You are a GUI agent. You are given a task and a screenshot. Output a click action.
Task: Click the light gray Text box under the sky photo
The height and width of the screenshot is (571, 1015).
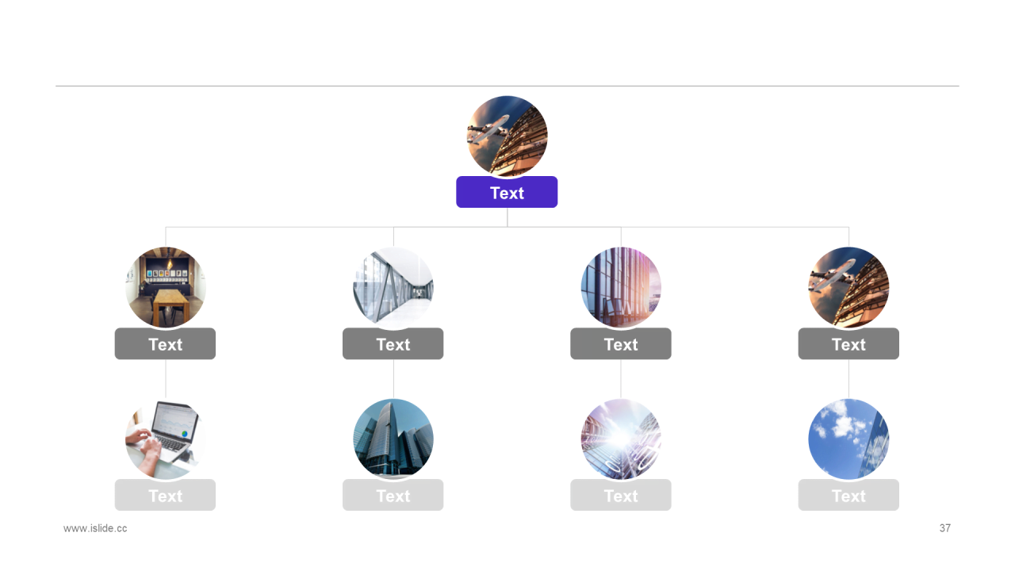(x=848, y=495)
